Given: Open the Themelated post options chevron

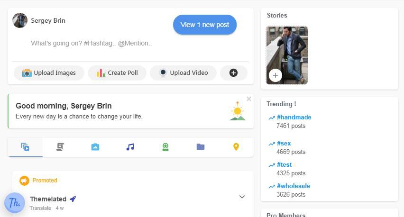Looking at the screenshot, I should (x=242, y=197).
